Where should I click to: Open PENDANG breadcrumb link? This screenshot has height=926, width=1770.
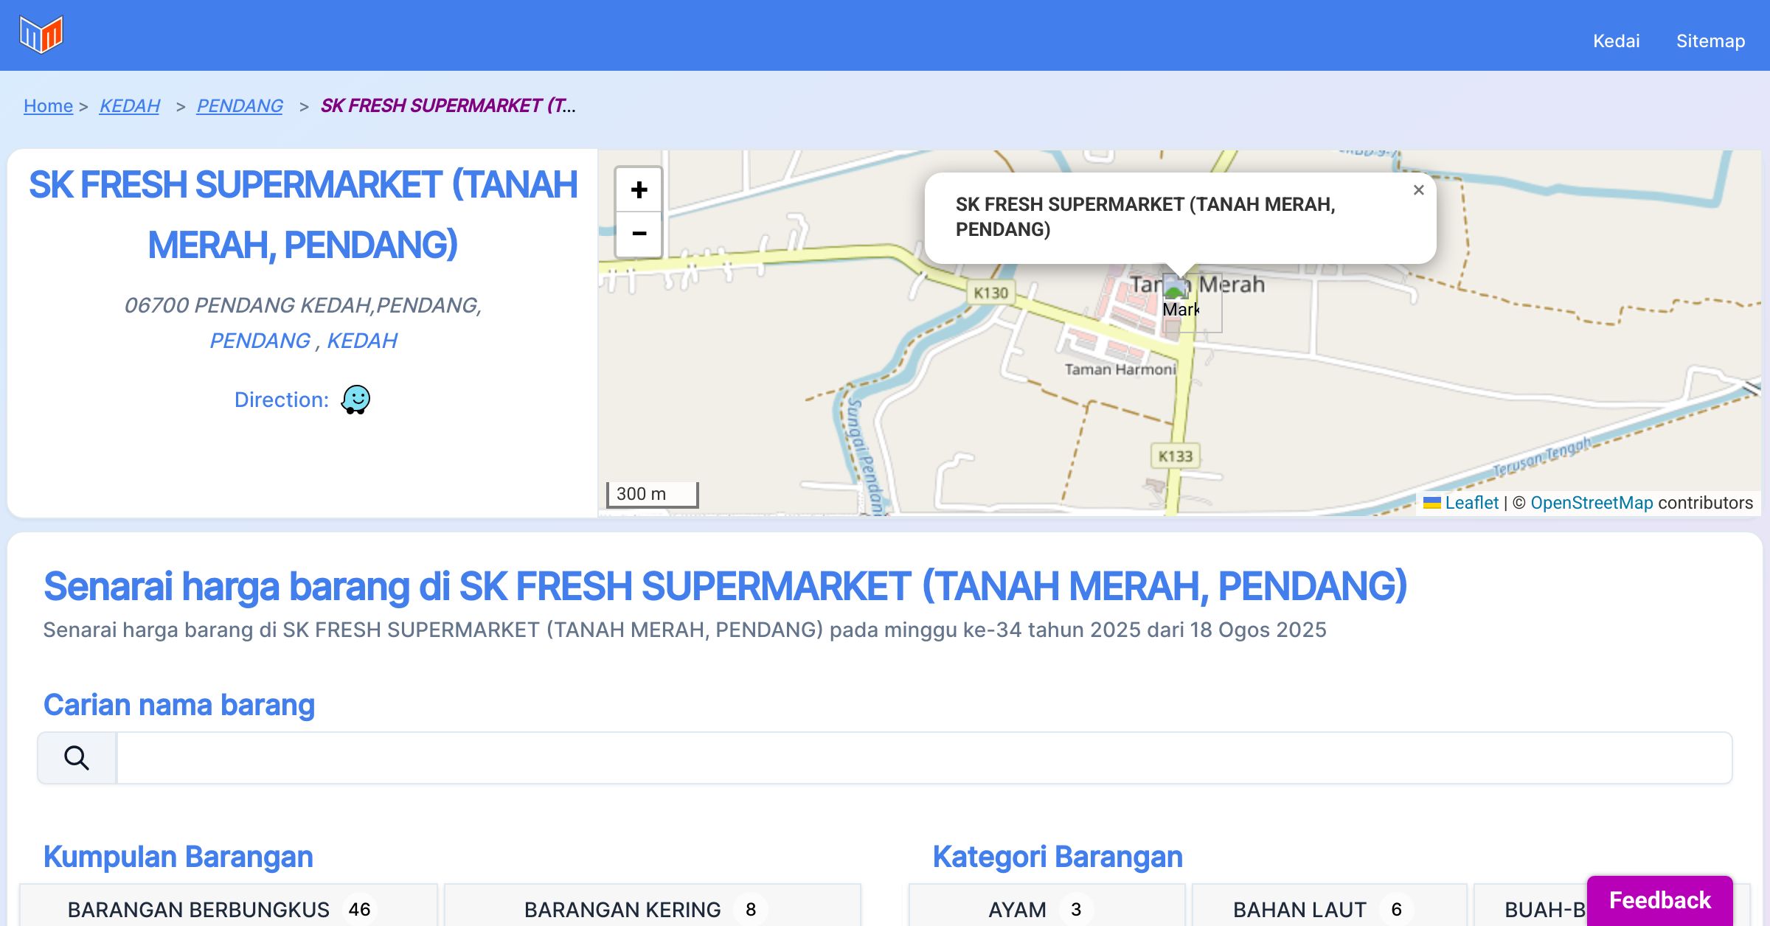240,106
